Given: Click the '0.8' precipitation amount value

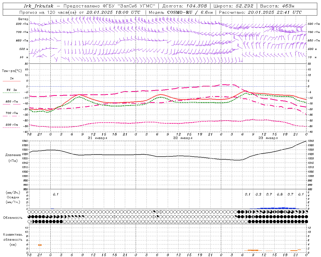Looking at the screenshot, I should click(x=280, y=194).
